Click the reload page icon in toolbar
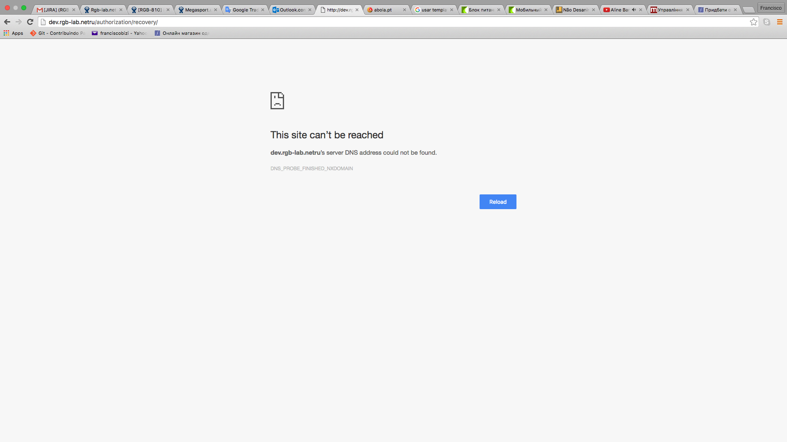Screen dimensions: 787x442 pos(30,22)
